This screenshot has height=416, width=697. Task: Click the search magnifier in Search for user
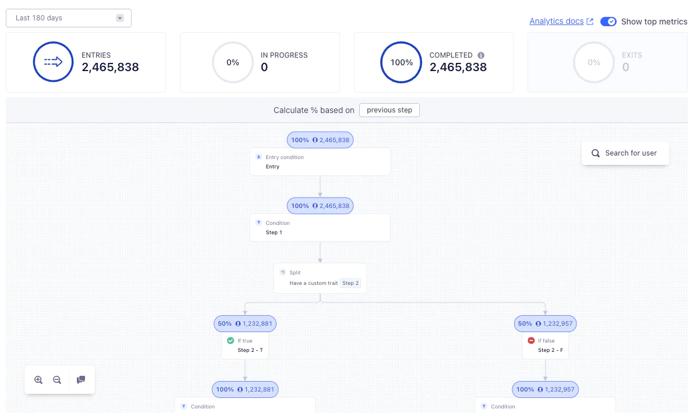point(595,153)
